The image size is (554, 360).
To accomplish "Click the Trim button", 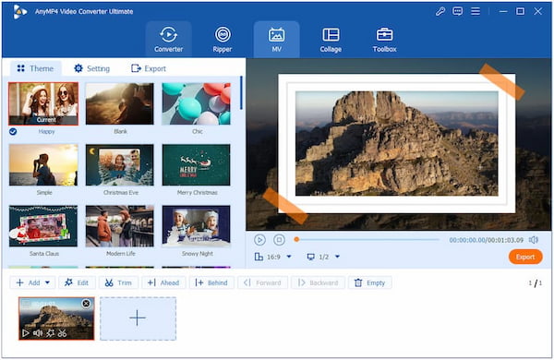I will [118, 282].
